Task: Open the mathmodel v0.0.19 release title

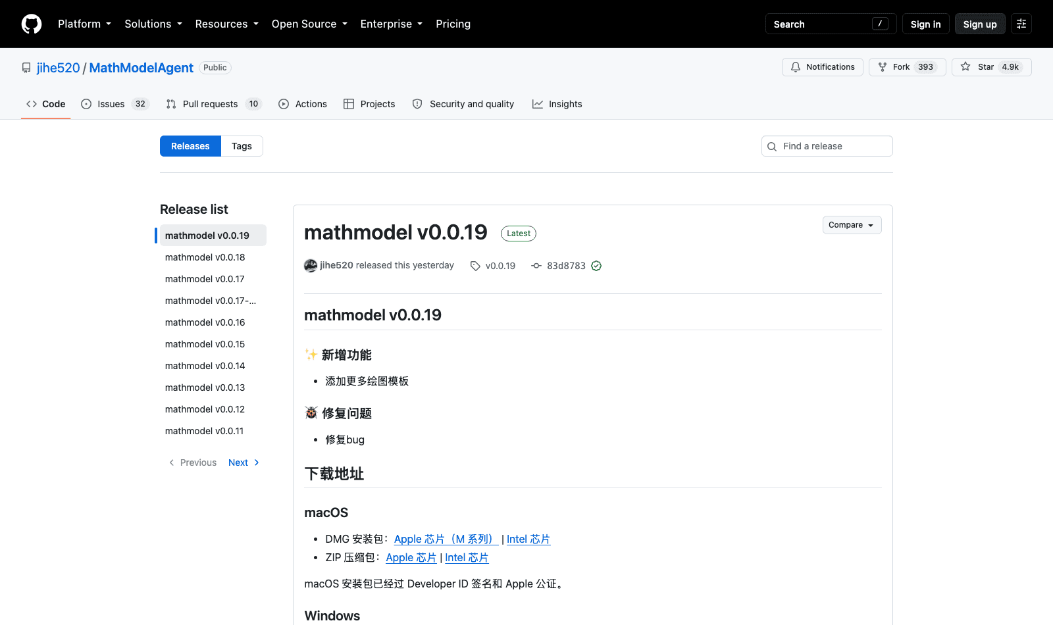Action: point(396,232)
